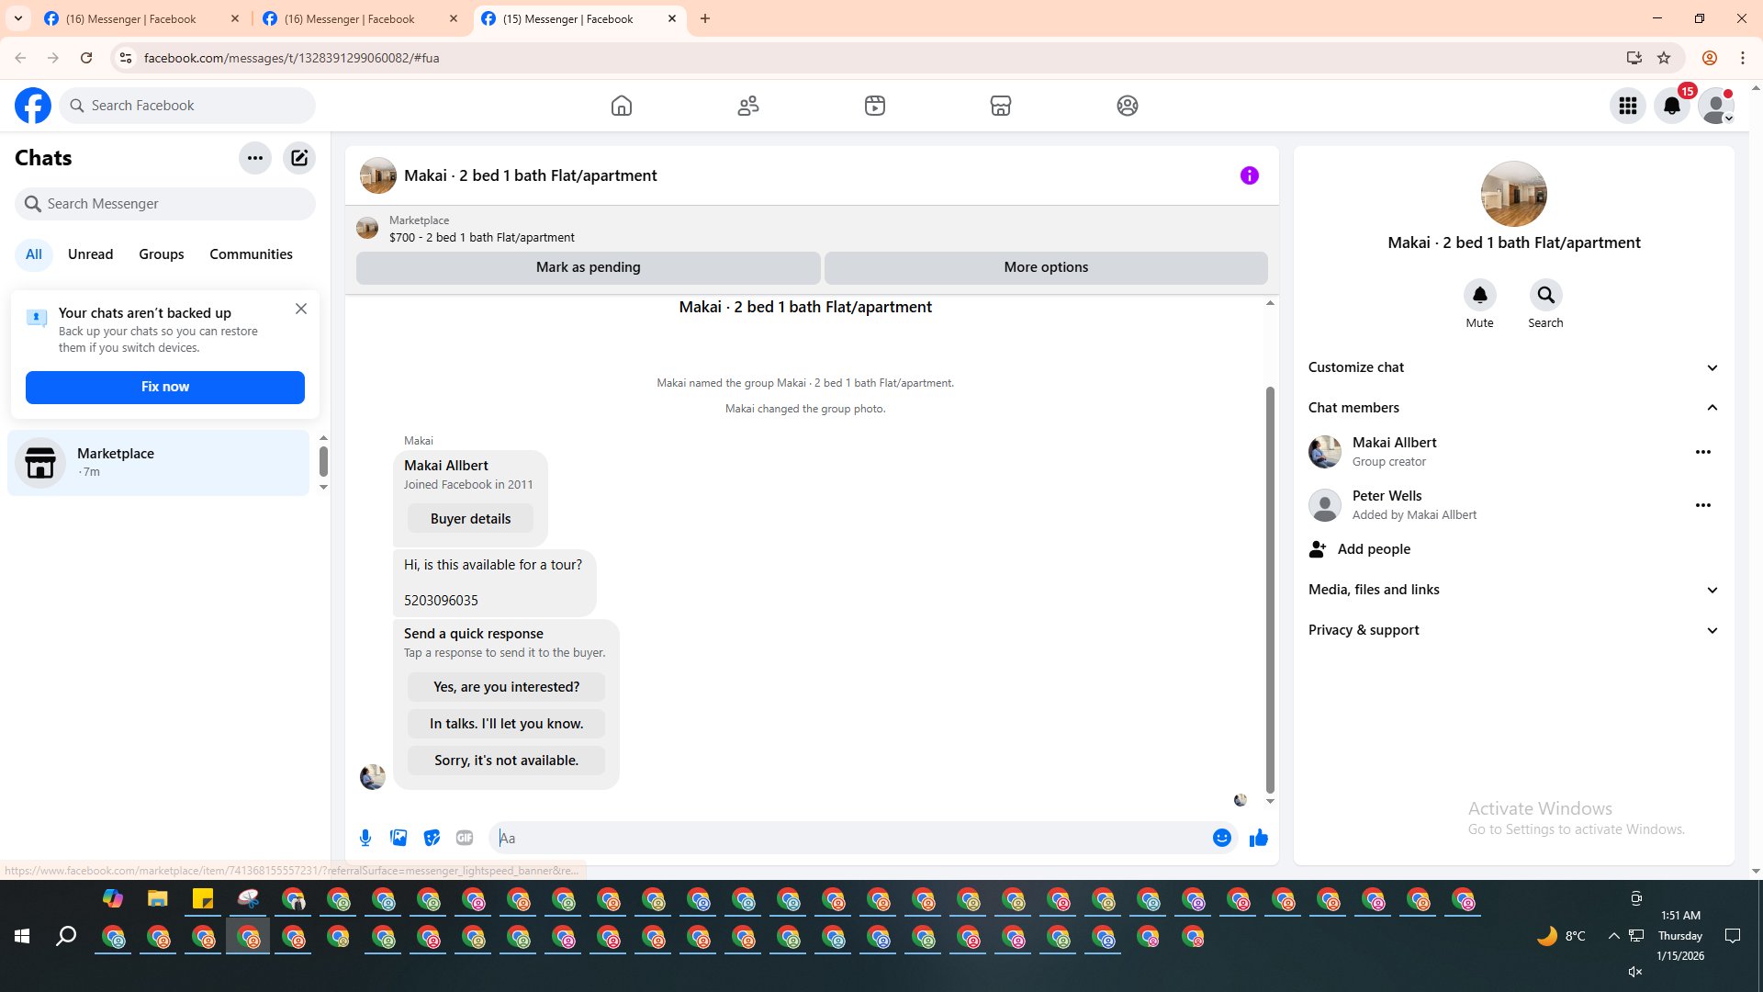The width and height of the screenshot is (1763, 992).
Task: Switch to the Communities tab
Action: [251, 254]
